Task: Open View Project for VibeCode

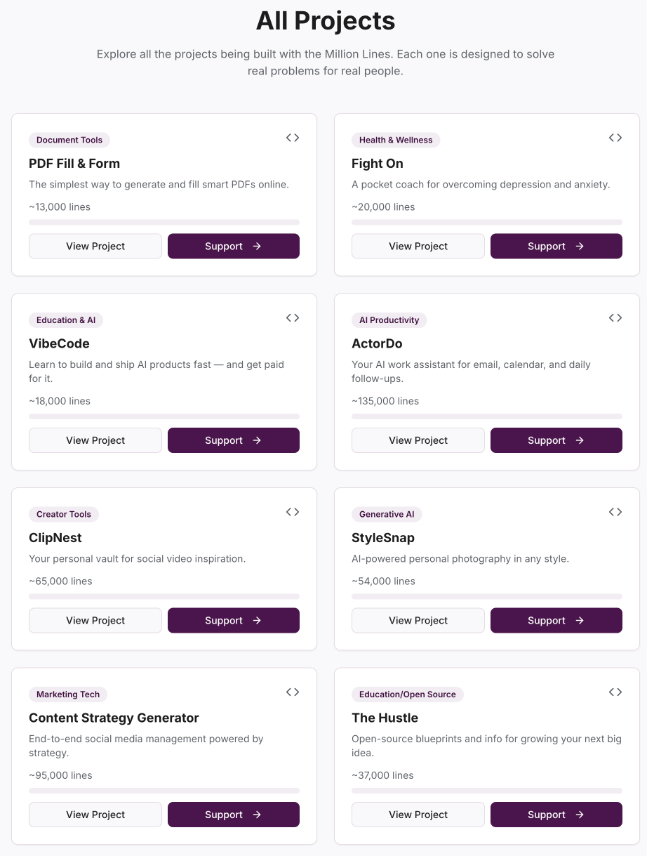Action: [x=95, y=440]
